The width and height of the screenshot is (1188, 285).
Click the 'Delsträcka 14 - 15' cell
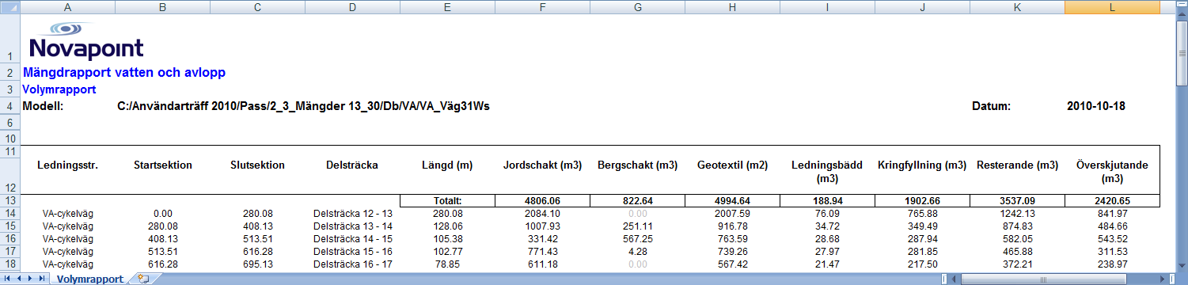352,239
